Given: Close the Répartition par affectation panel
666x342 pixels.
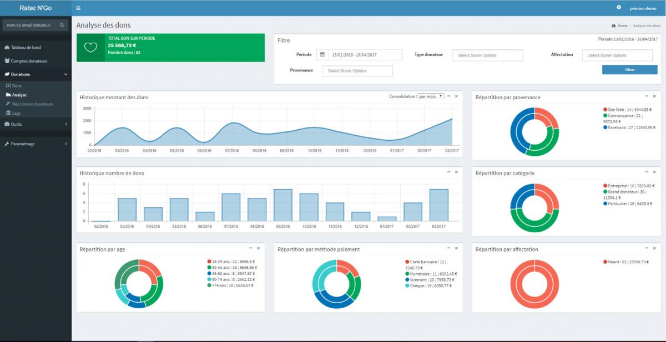Looking at the screenshot, I should (655, 248).
